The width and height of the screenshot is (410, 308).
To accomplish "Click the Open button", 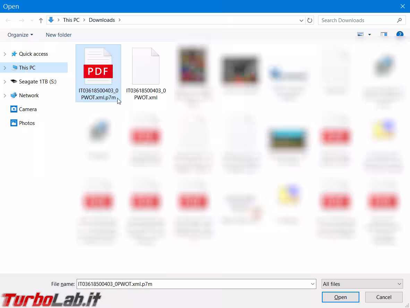I will click(340, 297).
